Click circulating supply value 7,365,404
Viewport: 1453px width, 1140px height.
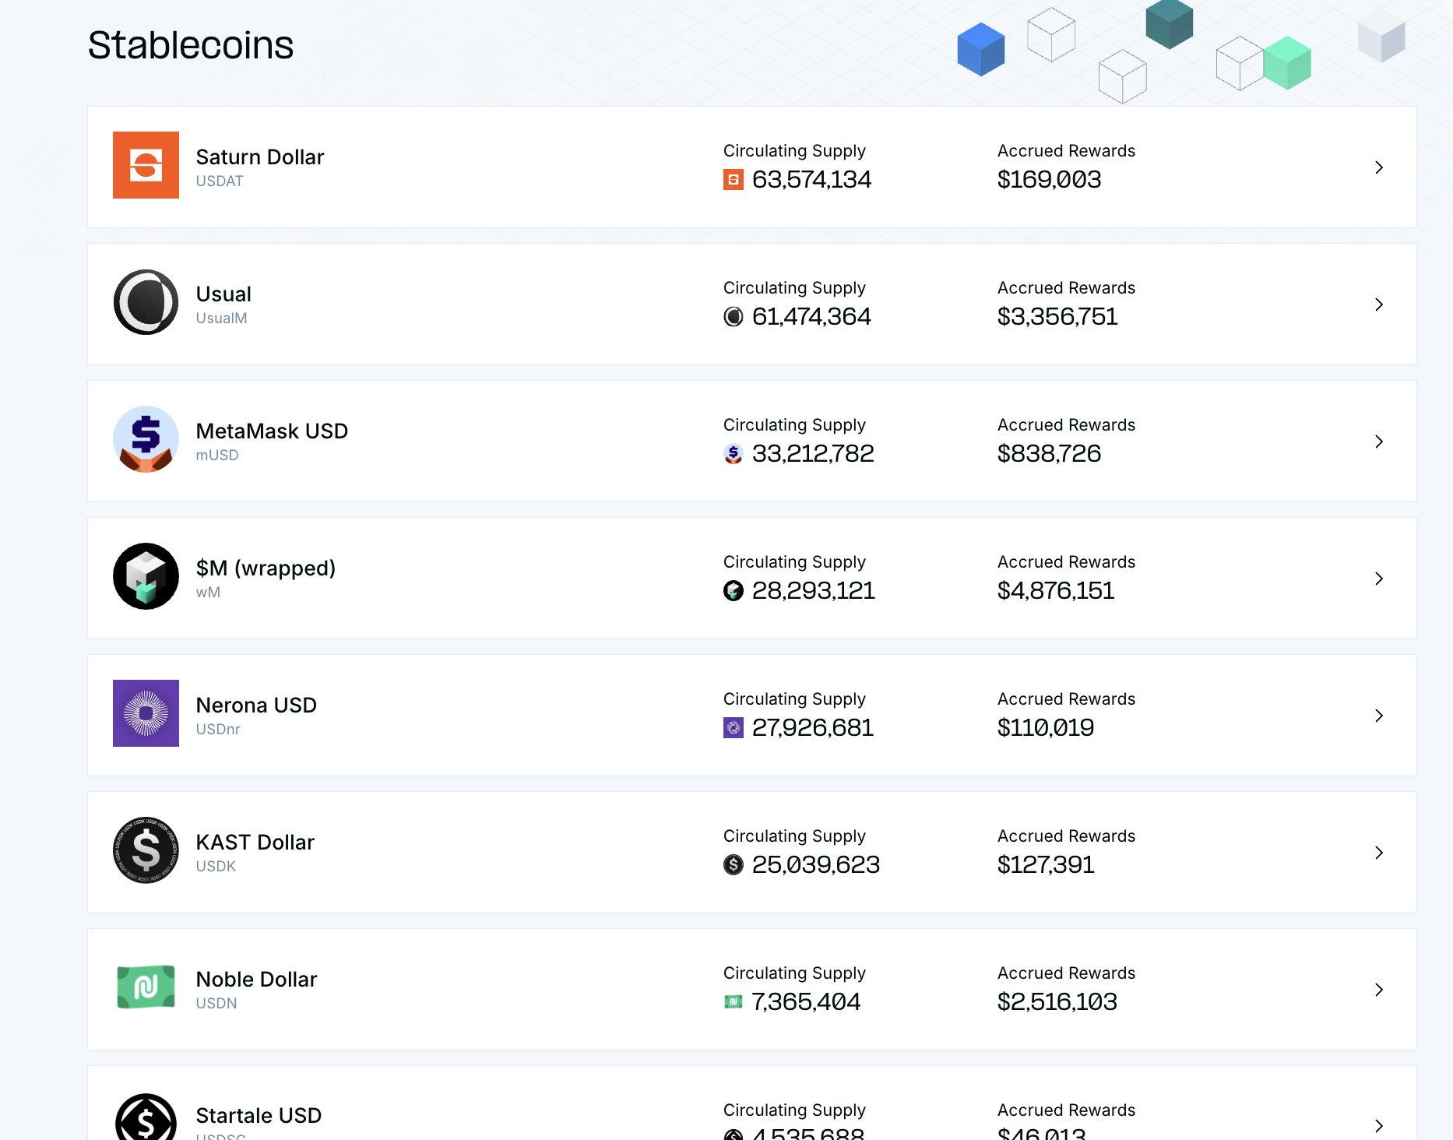pyautogui.click(x=806, y=1002)
